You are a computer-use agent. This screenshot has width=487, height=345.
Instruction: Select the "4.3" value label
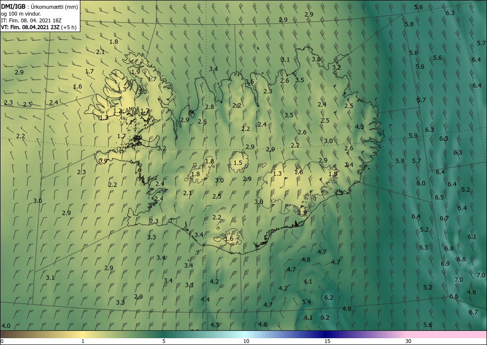tap(359, 127)
